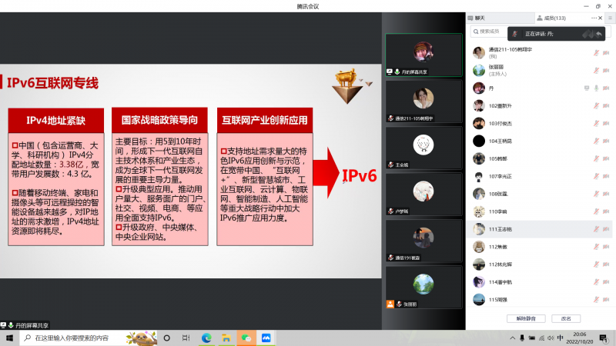
Task: Toggle camera icon for 通信211-105 (我) member row
Action: coord(606,53)
